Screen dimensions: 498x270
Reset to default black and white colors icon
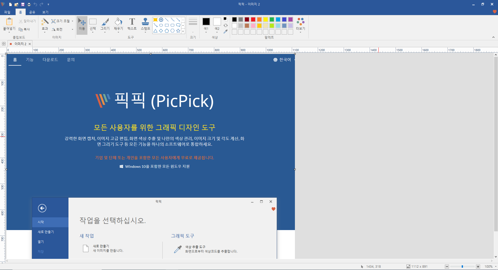click(225, 19)
